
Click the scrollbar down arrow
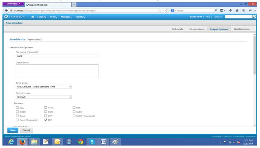click(x=255, y=125)
